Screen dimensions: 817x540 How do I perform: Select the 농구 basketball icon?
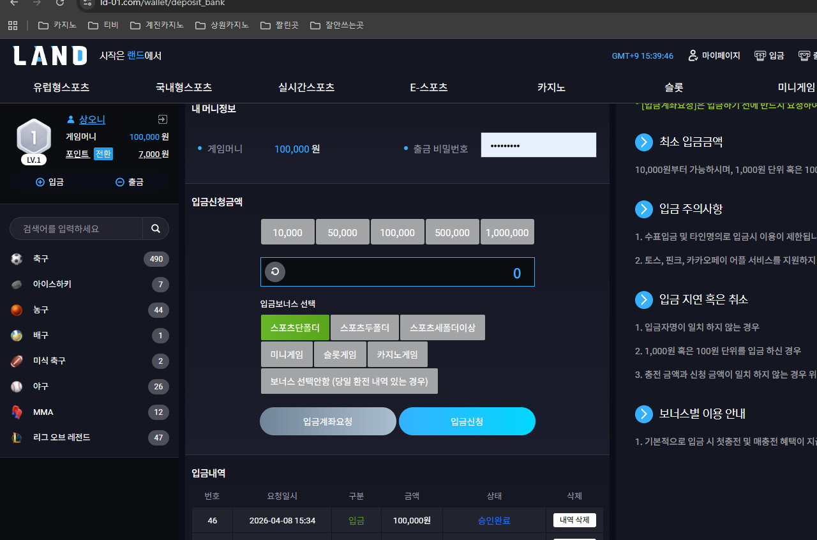pos(17,310)
